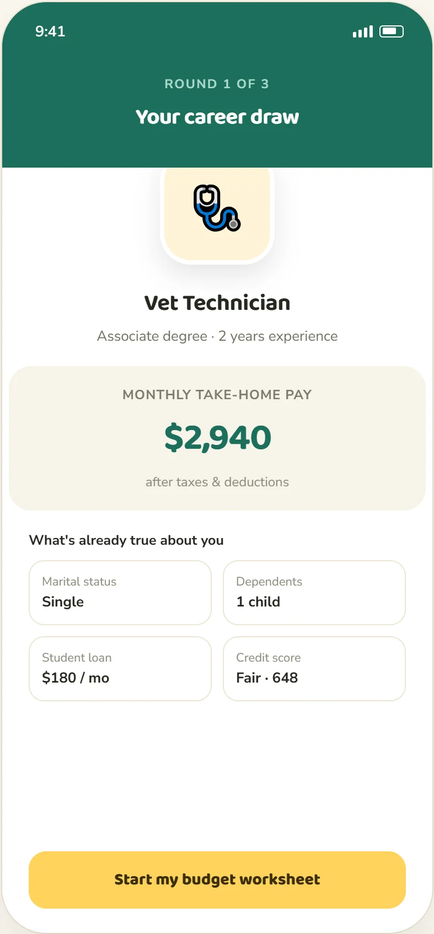This screenshot has height=934, width=434.
Task: Start my budget worksheet
Action: (x=217, y=879)
